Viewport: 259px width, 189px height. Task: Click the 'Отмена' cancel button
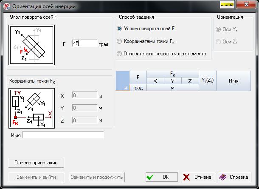pos(199,177)
